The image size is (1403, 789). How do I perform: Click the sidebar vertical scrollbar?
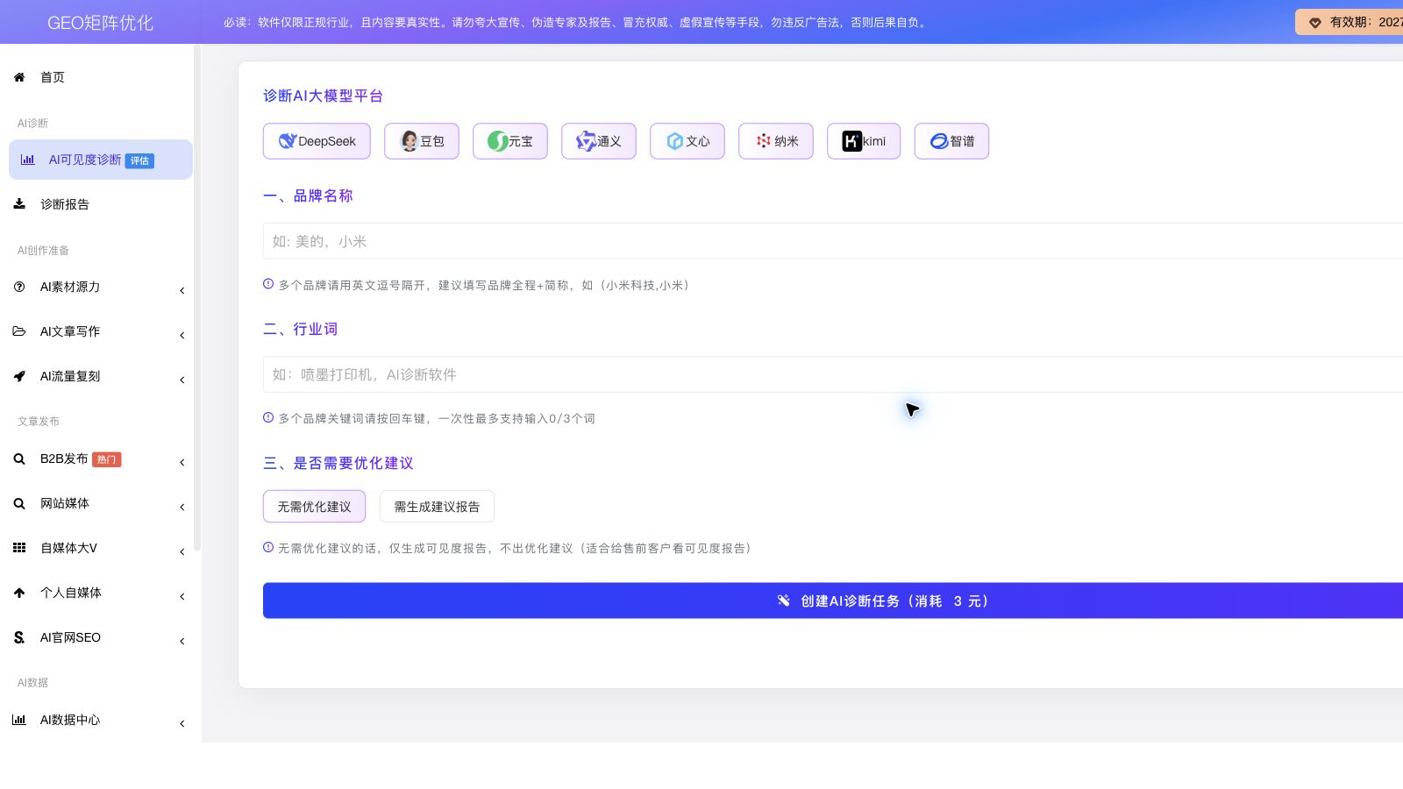(x=197, y=298)
